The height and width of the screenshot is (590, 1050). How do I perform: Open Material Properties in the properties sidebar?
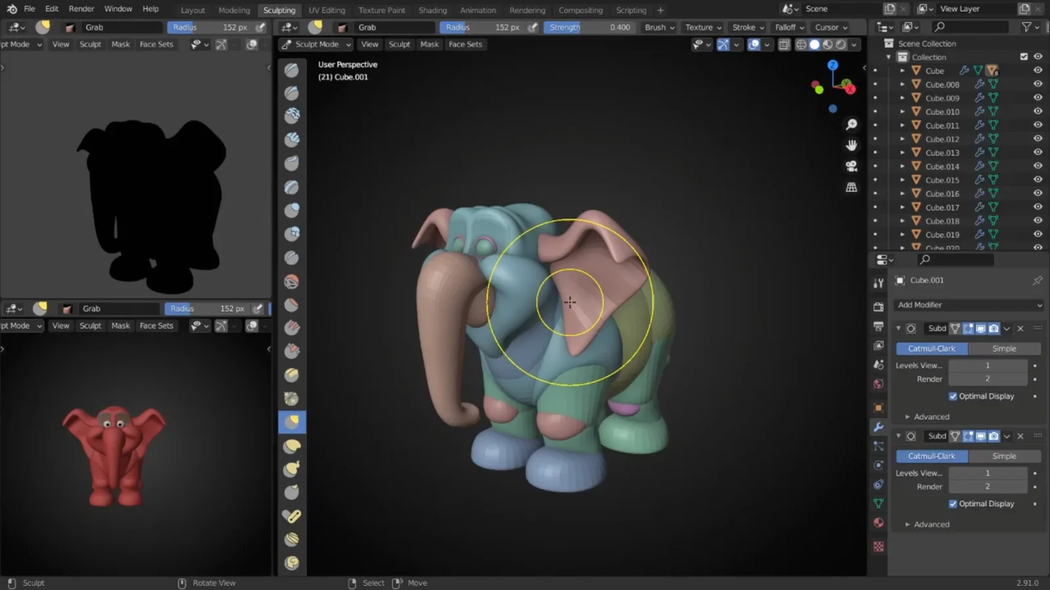(879, 522)
